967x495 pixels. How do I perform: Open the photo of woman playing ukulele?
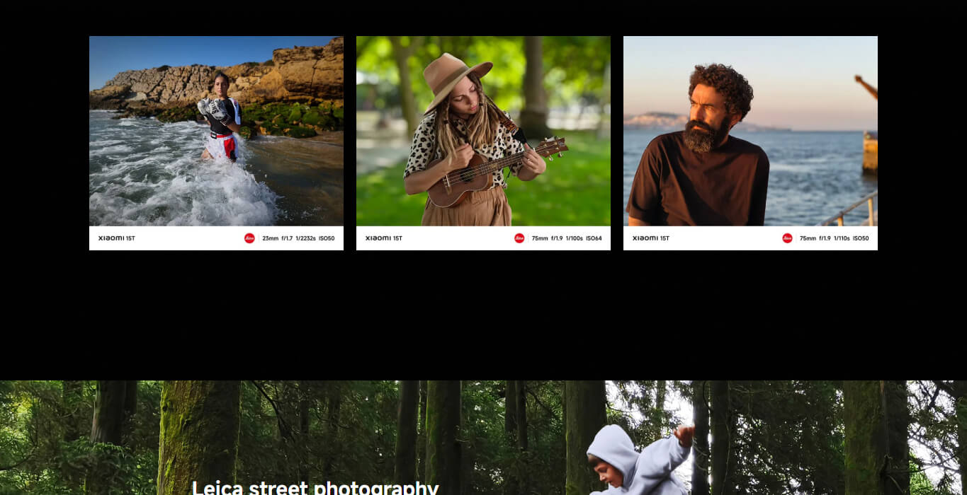[483, 131]
